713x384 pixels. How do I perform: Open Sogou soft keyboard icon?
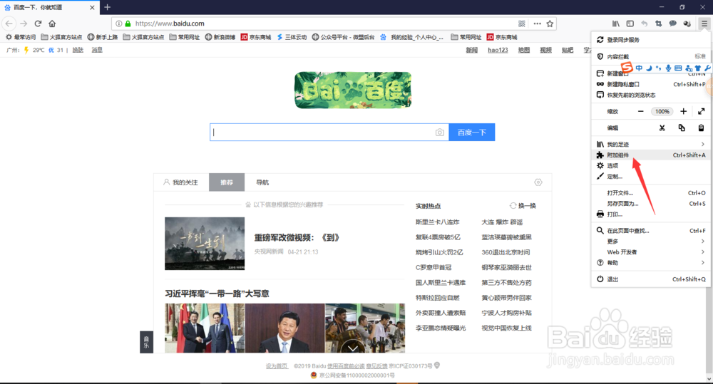[678, 68]
